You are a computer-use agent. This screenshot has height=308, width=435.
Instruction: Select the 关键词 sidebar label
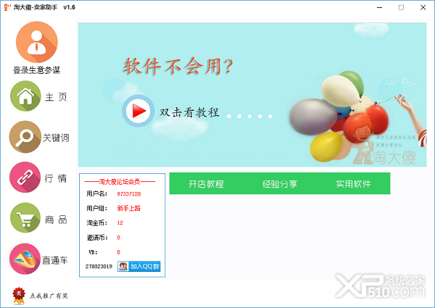tap(56, 138)
